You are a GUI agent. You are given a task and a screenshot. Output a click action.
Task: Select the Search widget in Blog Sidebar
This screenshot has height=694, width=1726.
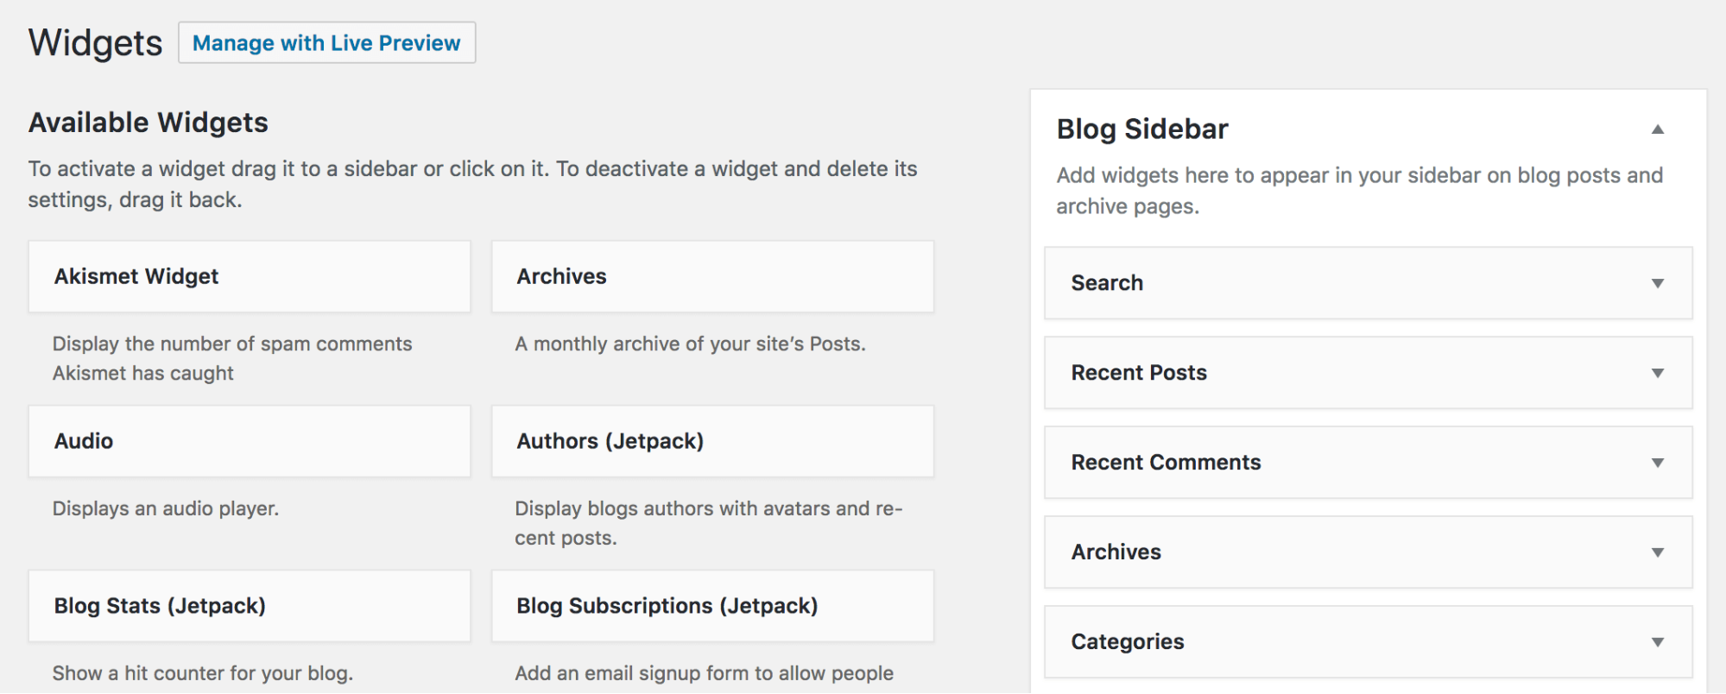pyautogui.click(x=1295, y=283)
